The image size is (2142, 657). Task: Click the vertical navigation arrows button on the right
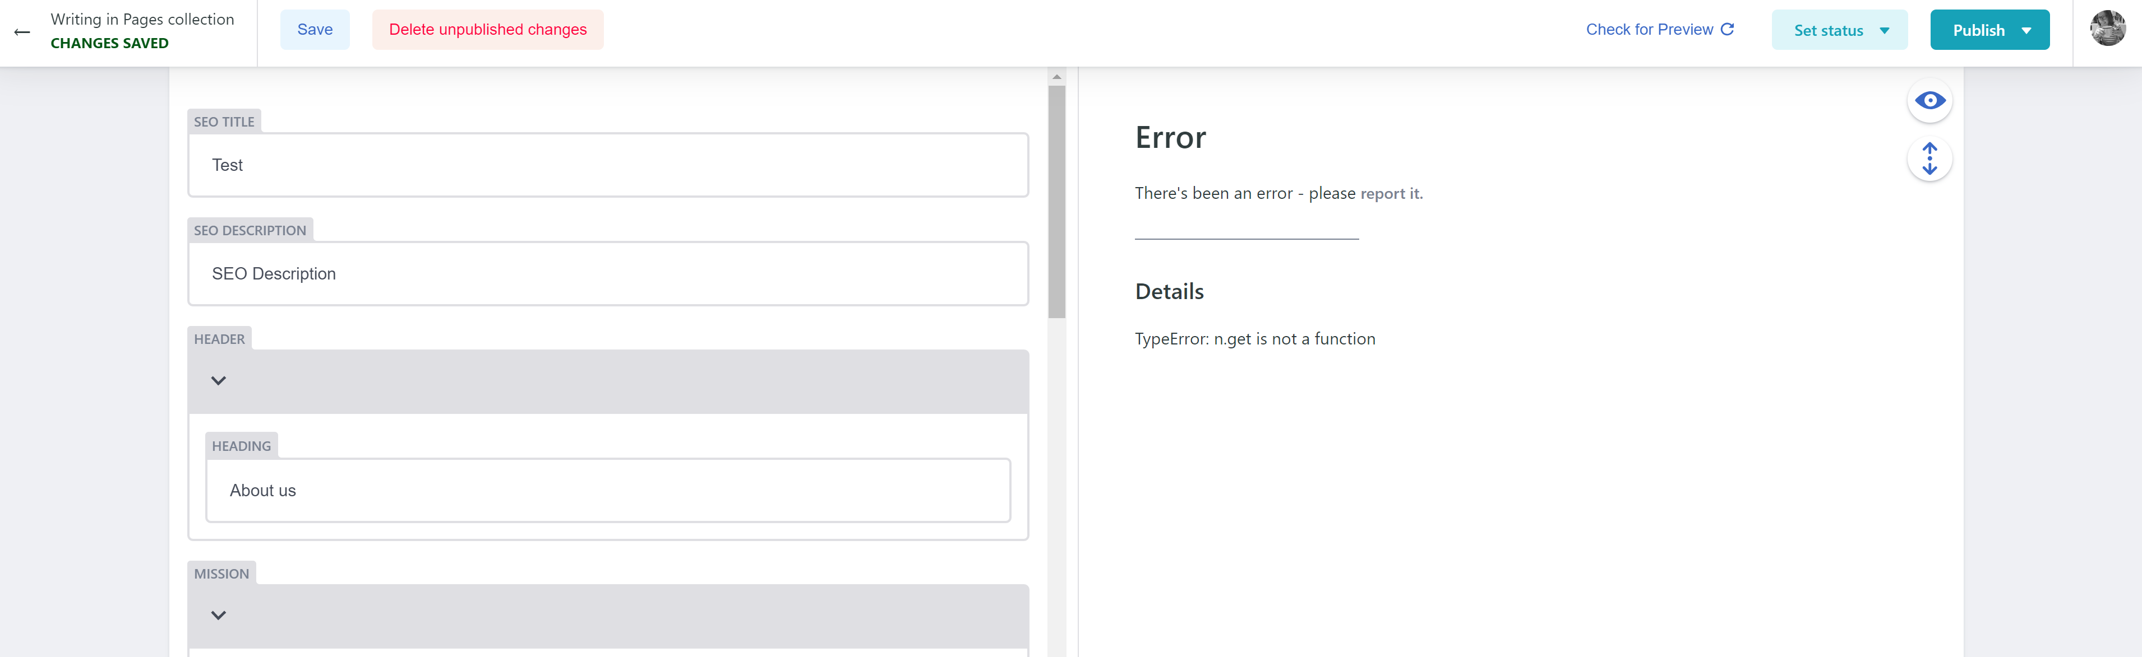(x=1930, y=158)
